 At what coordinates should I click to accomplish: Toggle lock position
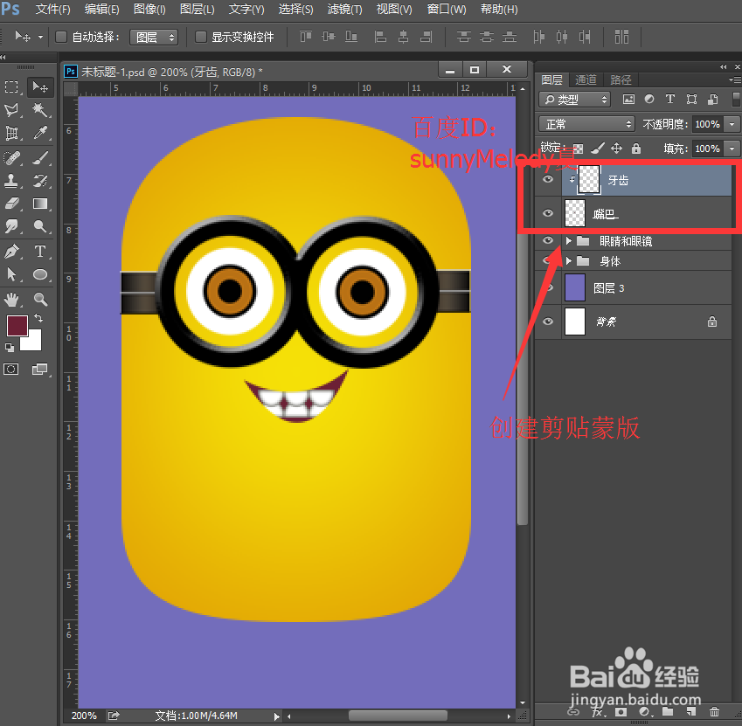click(616, 149)
